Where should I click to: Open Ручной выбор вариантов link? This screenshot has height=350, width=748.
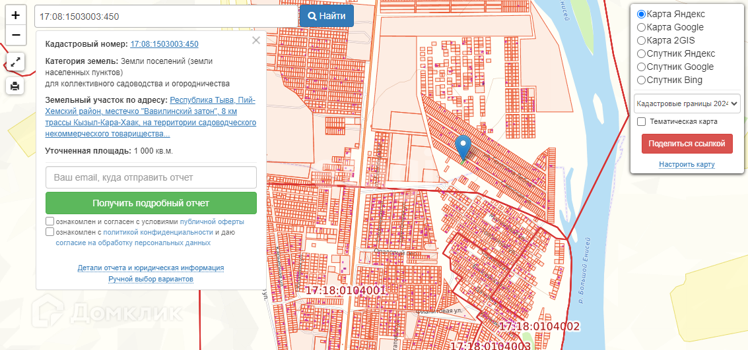[x=151, y=279]
